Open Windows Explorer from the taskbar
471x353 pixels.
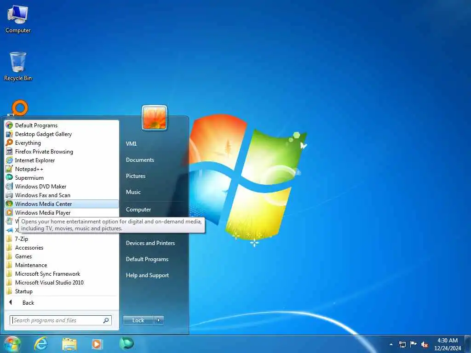(69, 344)
